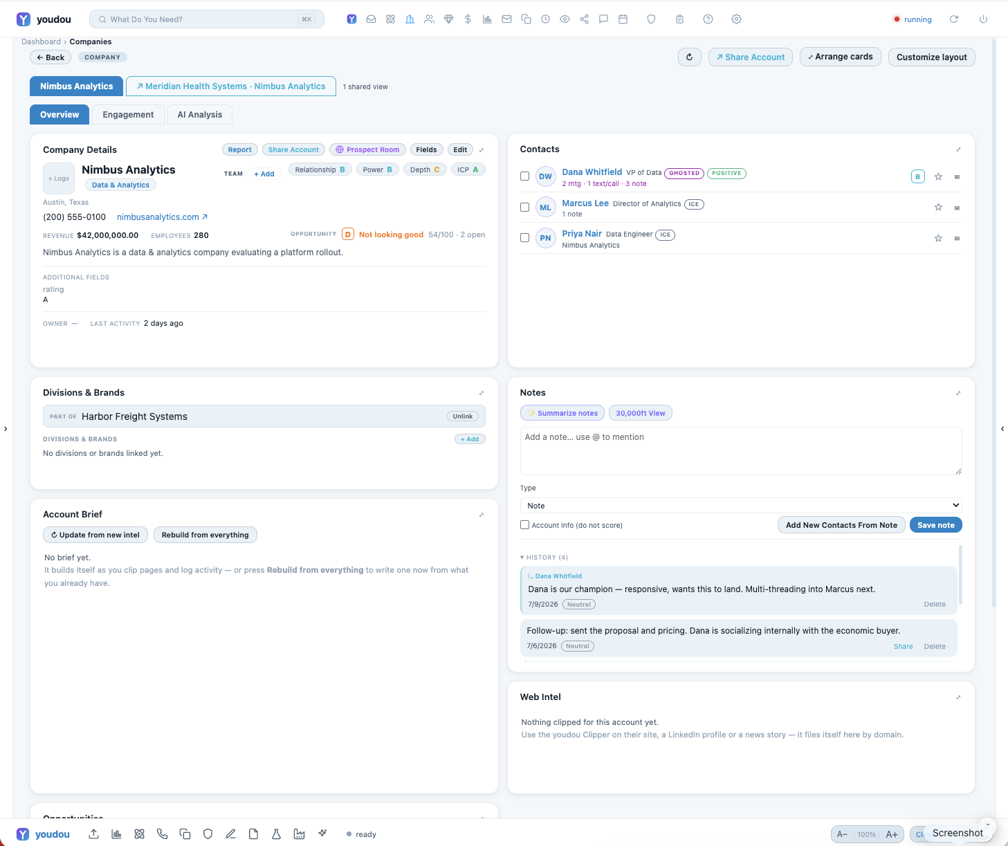Viewport: 1008px width, 846px height.
Task: Select the Nimbus Analytics account tab
Action: pyautogui.click(x=76, y=86)
